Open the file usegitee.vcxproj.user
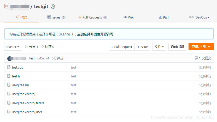Viewport: 217px width, 122px height. point(27,112)
